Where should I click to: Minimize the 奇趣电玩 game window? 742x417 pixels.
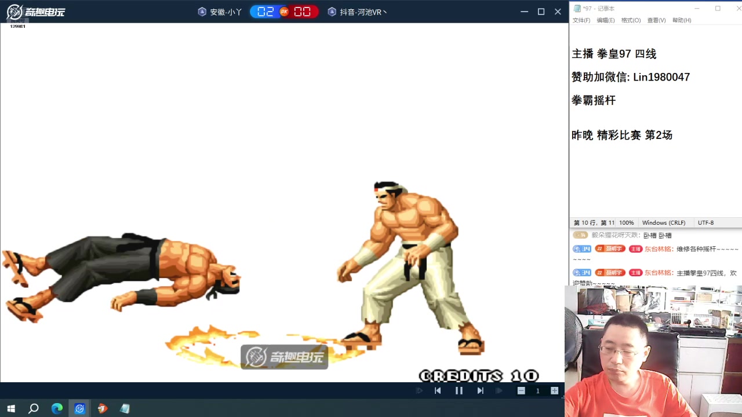(525, 12)
